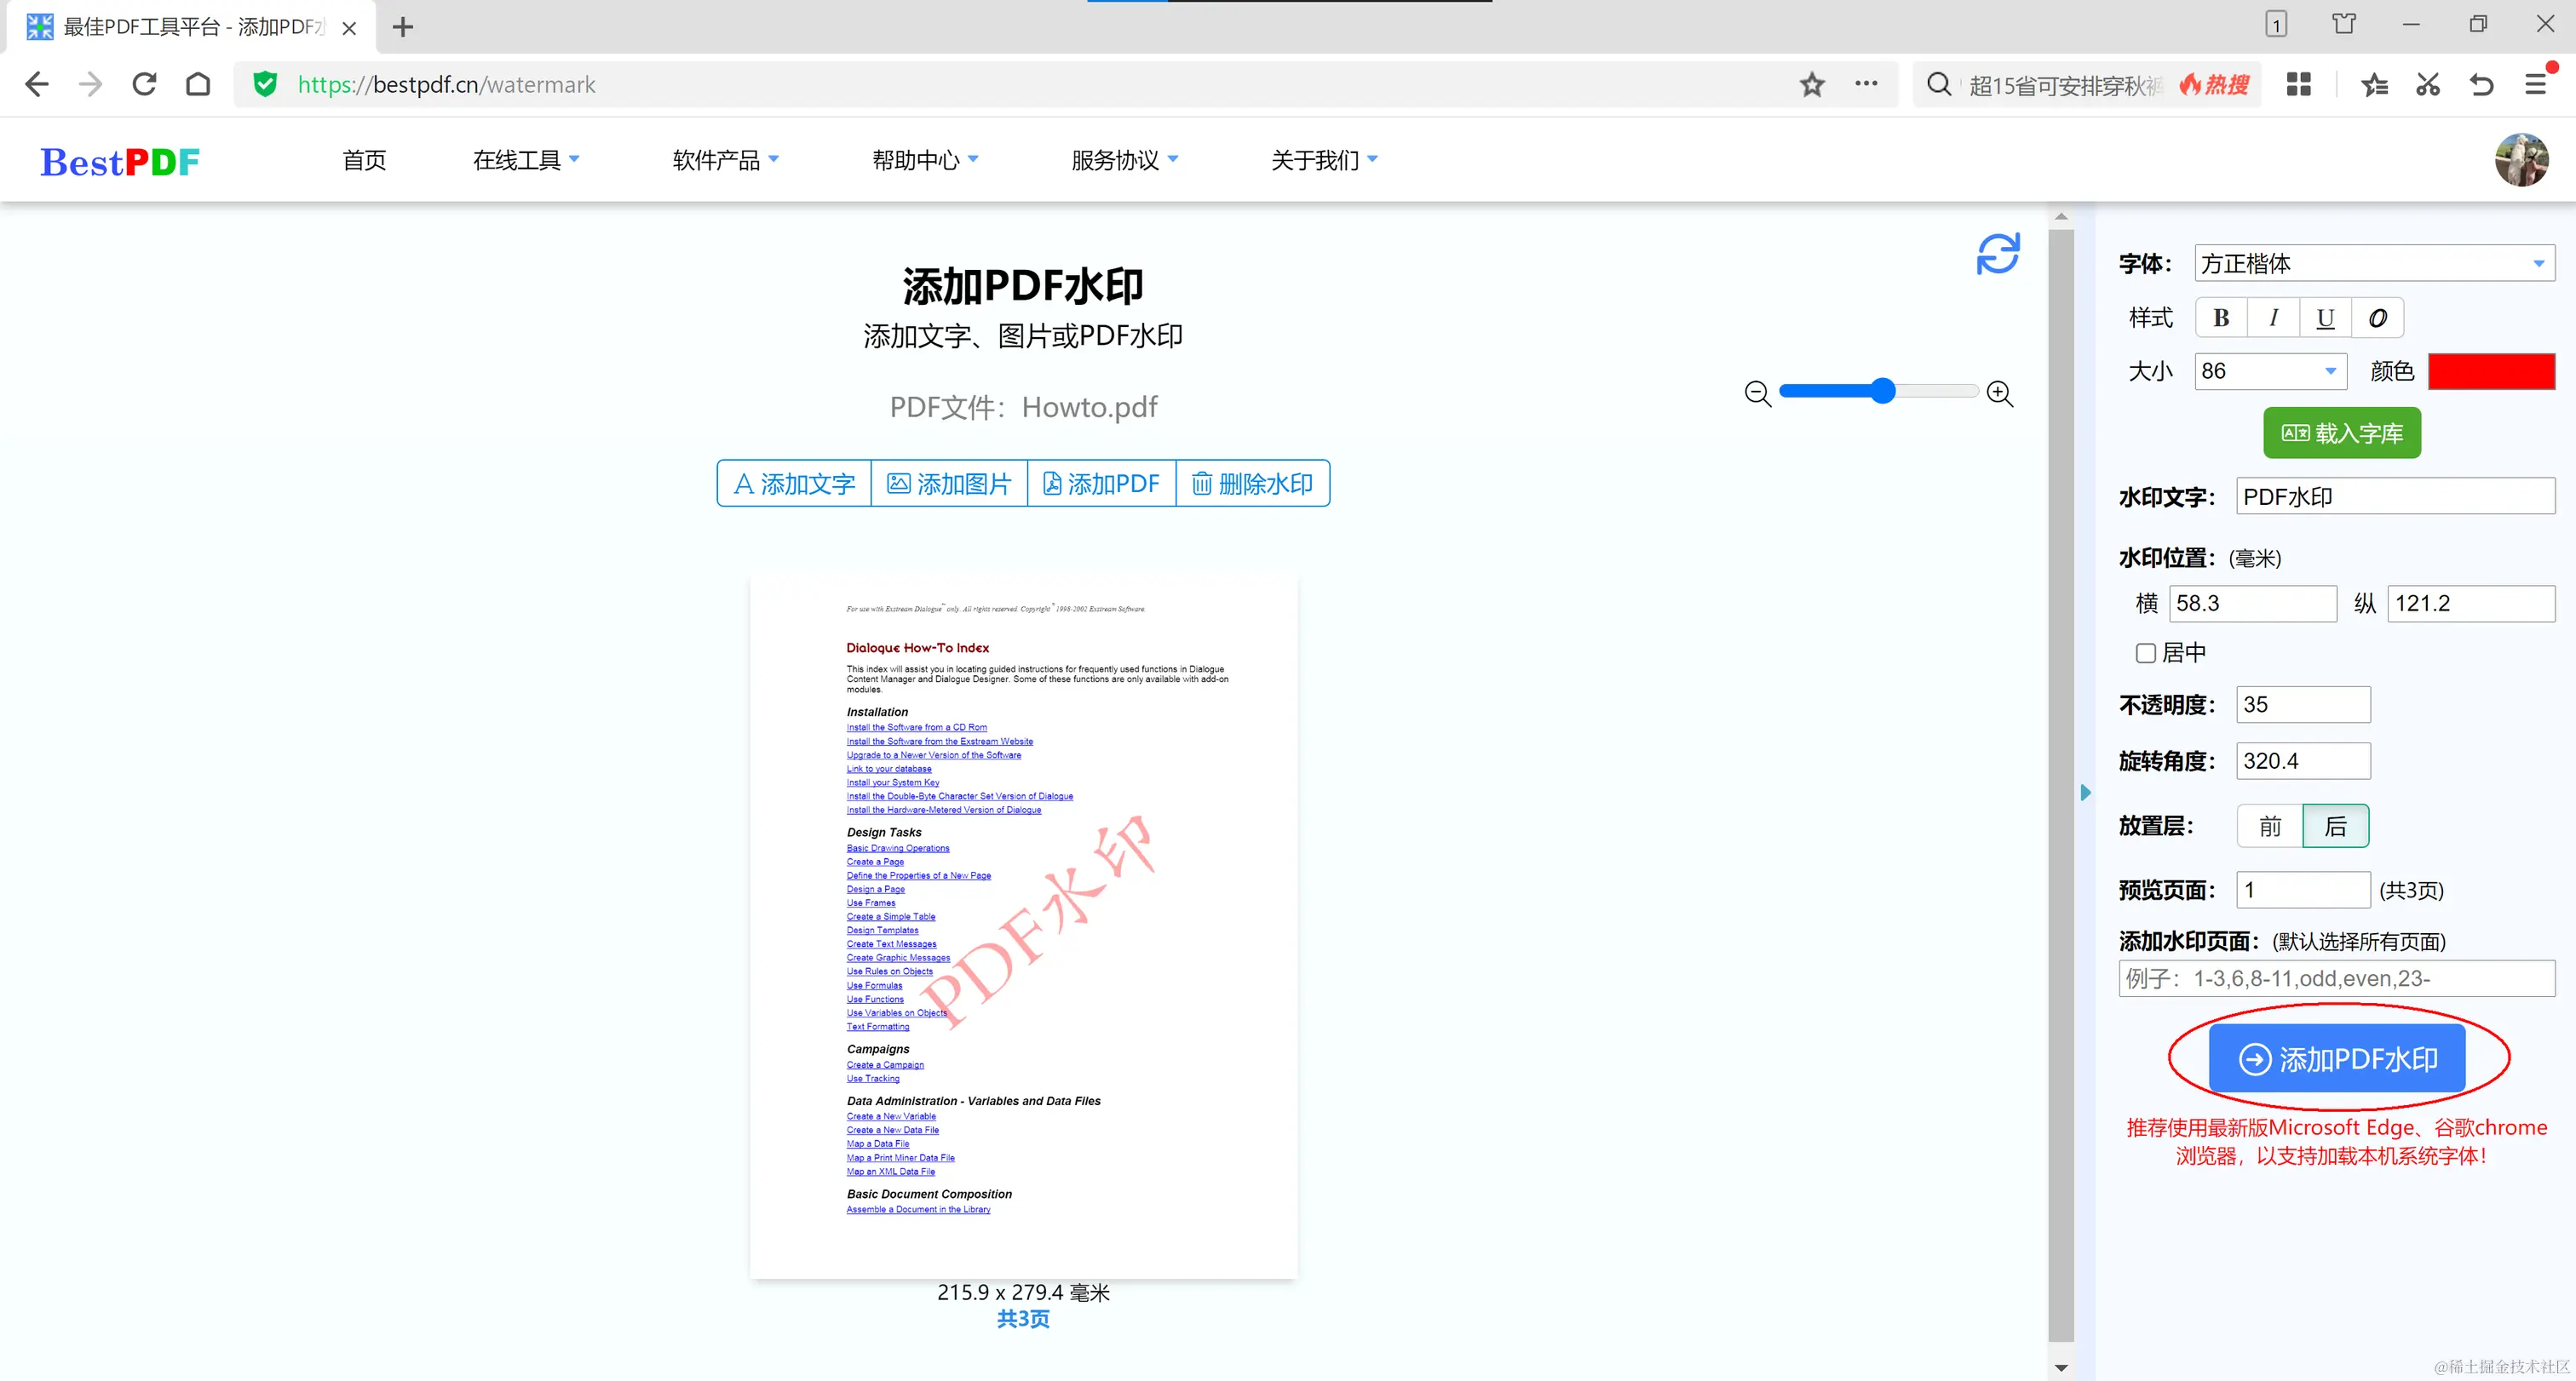Toggle the outline text style button

click(2377, 318)
